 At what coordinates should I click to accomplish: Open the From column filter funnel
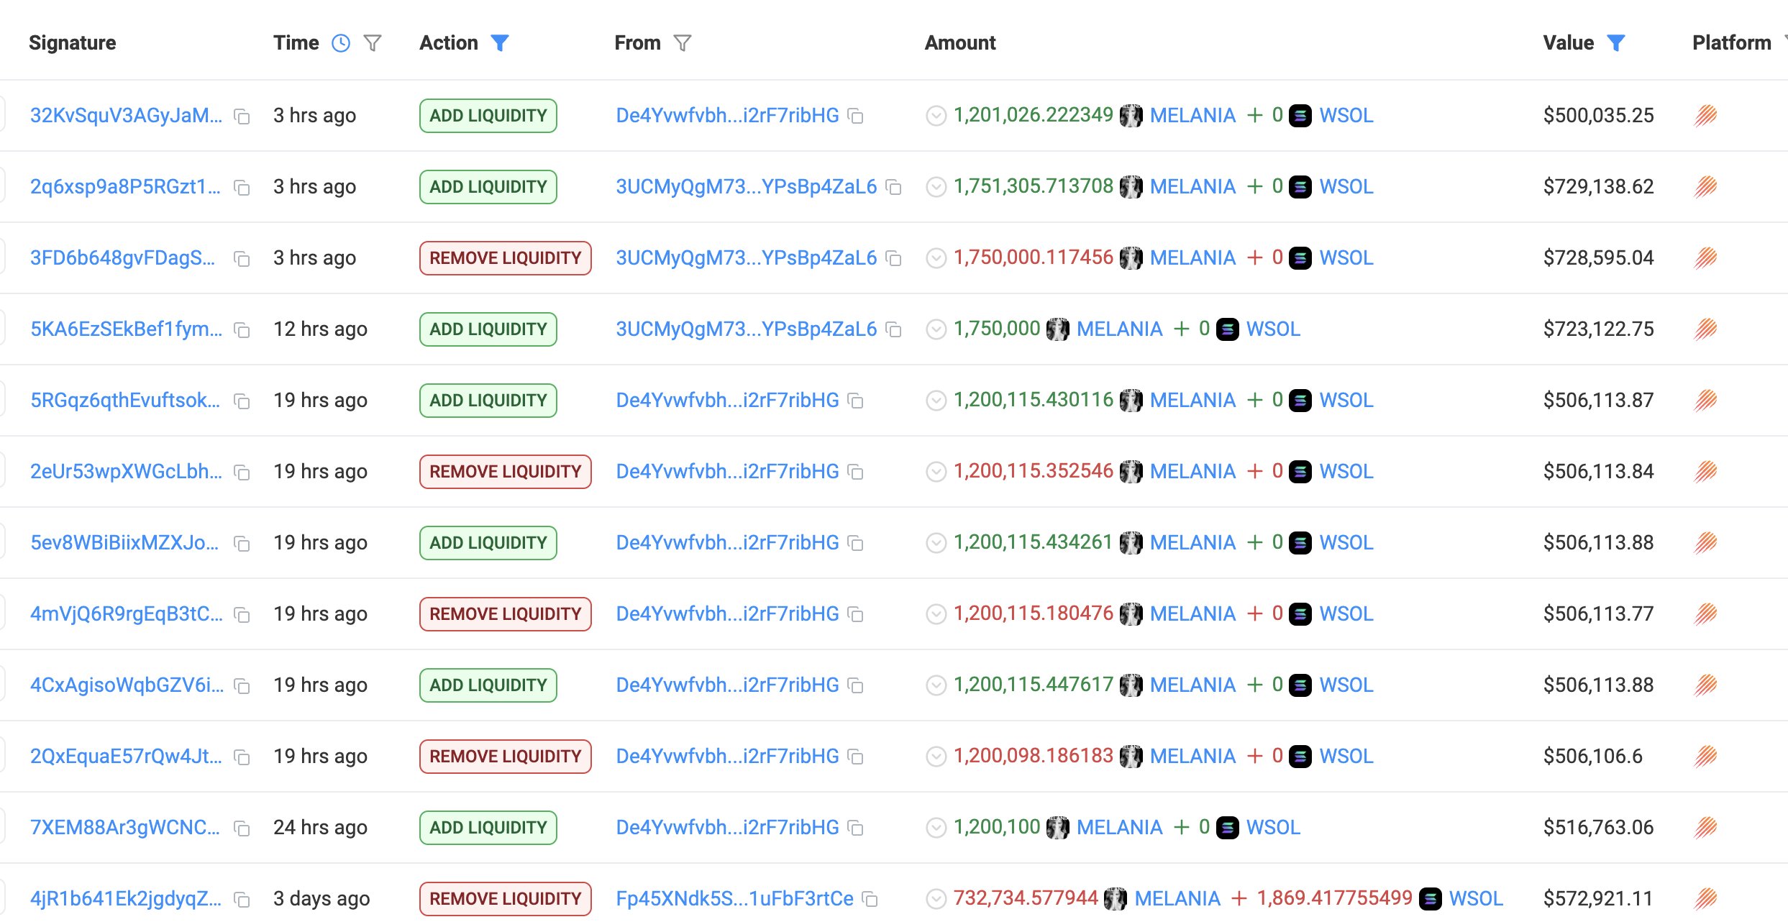[x=683, y=43]
